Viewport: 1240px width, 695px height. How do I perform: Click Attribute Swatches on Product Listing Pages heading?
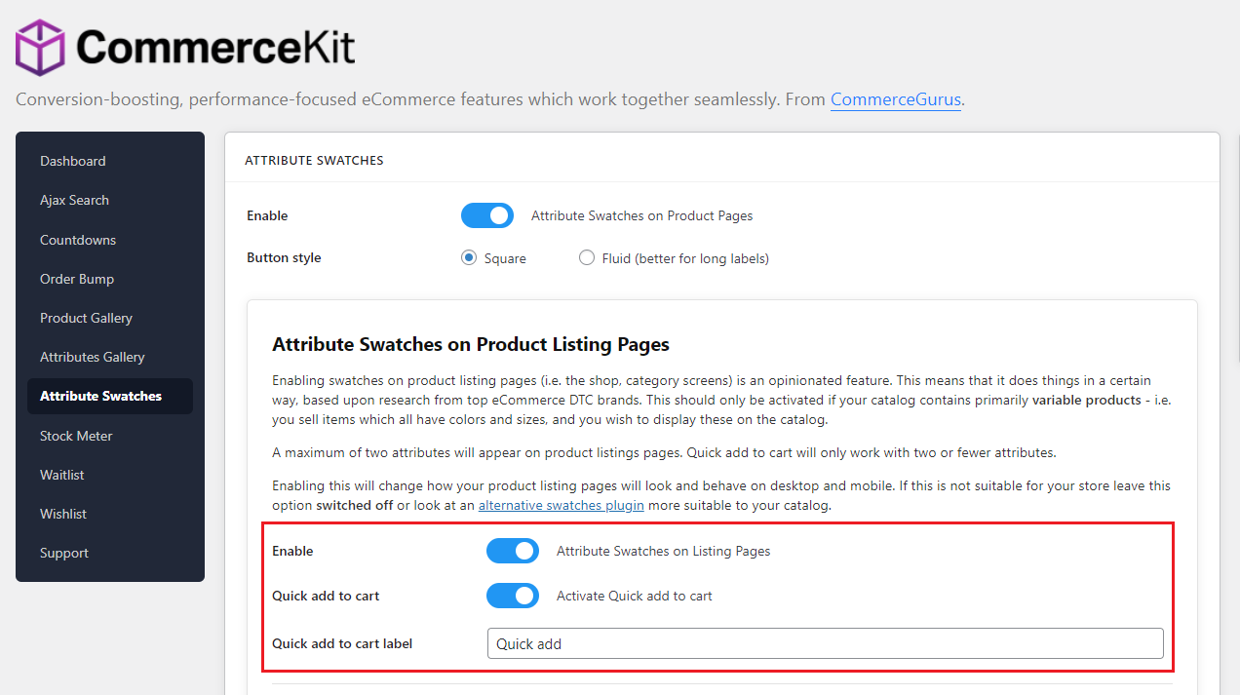click(x=471, y=344)
